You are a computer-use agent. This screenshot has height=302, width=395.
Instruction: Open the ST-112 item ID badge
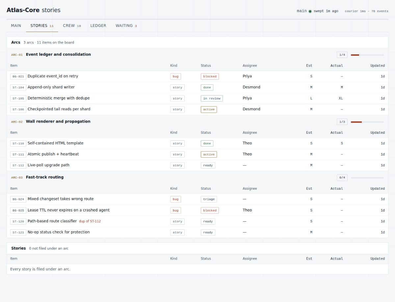(x=18, y=165)
